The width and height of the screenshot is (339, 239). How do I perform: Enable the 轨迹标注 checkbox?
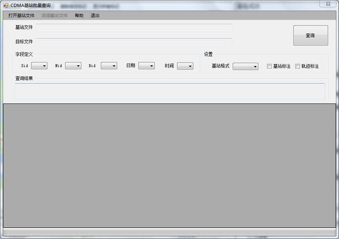(x=298, y=66)
